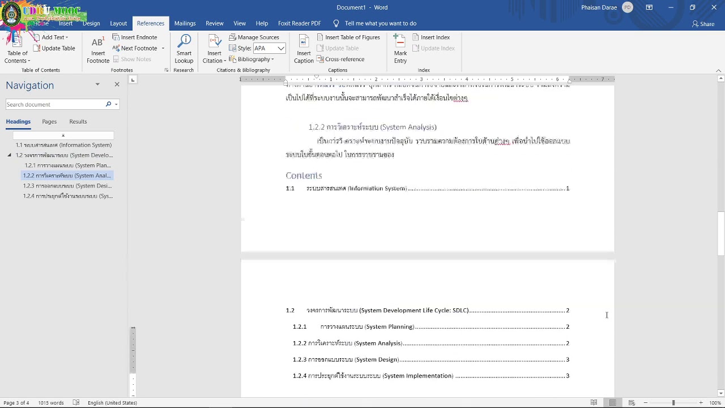Jump to the beginning arrow in Navigation pane

click(x=63, y=135)
